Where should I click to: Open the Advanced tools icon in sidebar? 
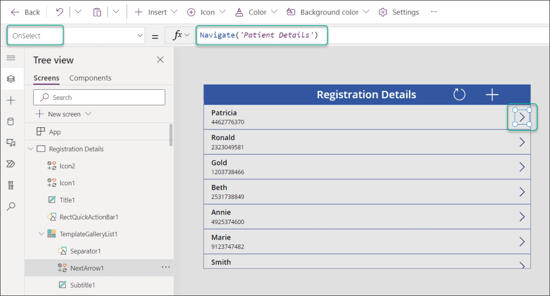pyautogui.click(x=11, y=185)
